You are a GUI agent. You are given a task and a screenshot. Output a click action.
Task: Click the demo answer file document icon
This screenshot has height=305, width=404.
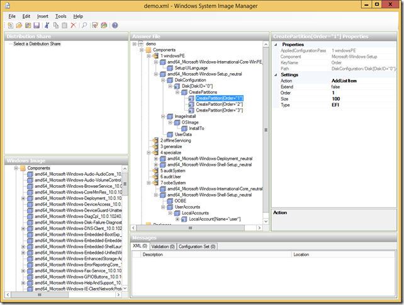tap(141, 43)
